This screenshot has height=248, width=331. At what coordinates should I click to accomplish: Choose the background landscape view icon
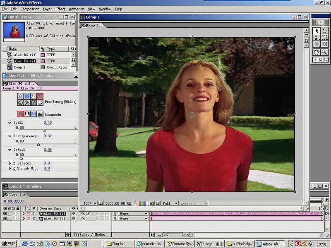tap(40, 114)
